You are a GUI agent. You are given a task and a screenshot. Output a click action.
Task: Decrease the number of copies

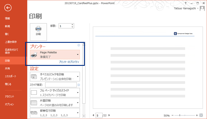tap(72, 27)
